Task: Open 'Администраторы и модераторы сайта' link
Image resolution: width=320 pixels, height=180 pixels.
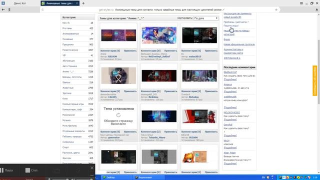Action: click(233, 51)
